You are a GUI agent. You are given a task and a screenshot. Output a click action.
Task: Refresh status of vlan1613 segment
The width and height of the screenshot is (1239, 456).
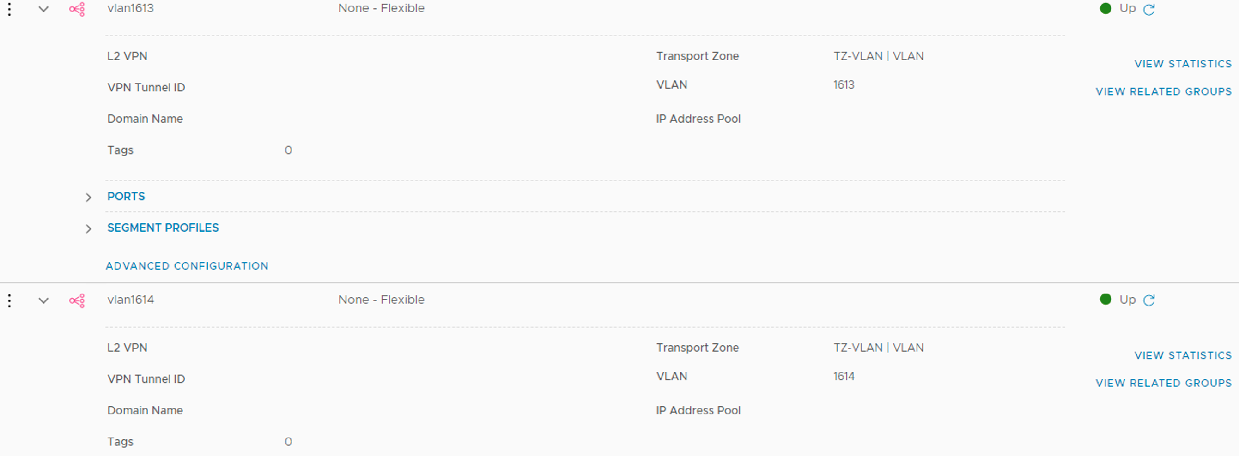[1149, 10]
